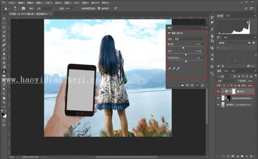Select the Rectangle shape tool

(4, 94)
